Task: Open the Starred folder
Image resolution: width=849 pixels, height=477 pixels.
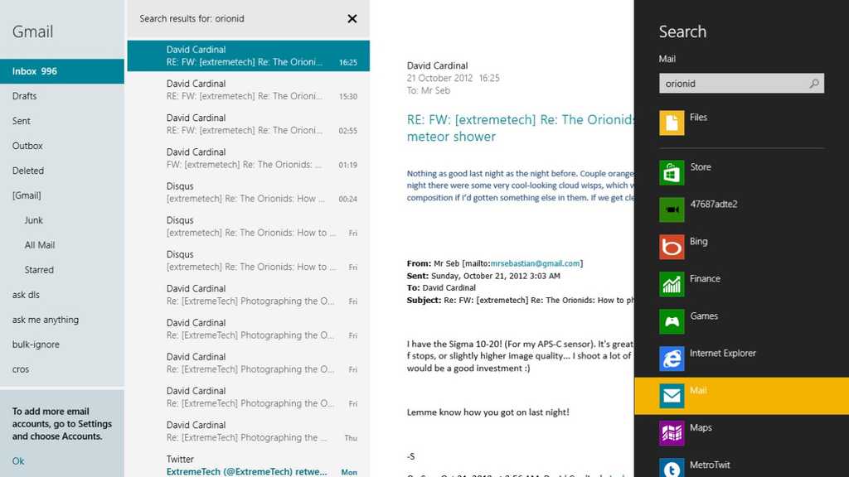Action: click(x=39, y=269)
